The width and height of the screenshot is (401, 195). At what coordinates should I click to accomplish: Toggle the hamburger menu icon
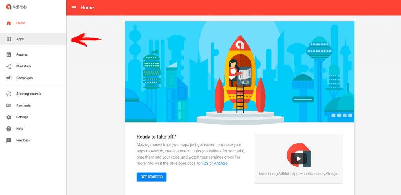(74, 8)
